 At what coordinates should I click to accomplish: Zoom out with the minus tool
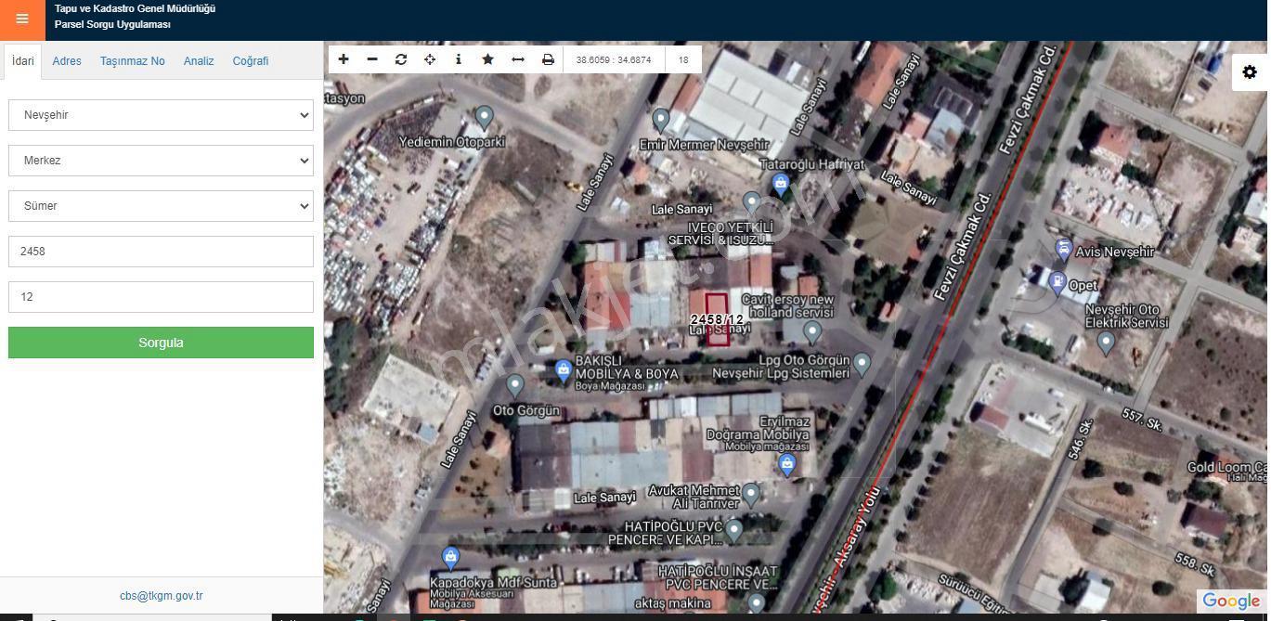372,59
